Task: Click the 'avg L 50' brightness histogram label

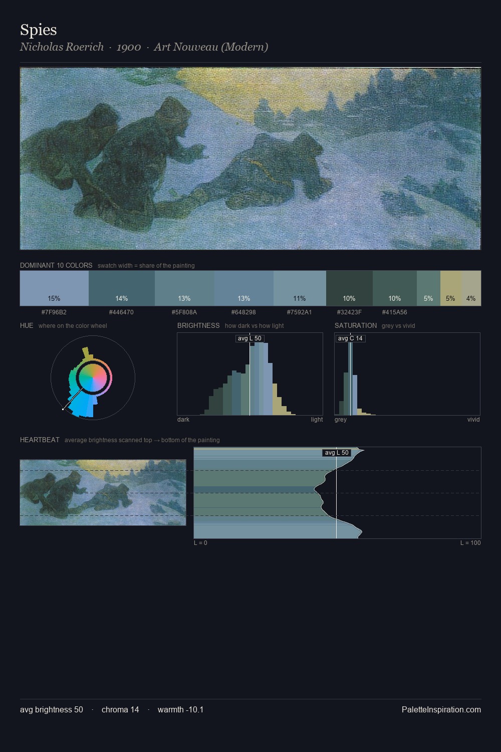Action: pos(249,338)
